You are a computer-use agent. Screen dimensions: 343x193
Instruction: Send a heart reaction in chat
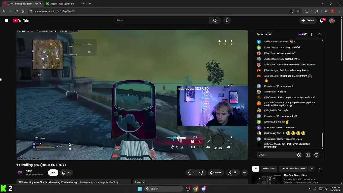pos(316,155)
